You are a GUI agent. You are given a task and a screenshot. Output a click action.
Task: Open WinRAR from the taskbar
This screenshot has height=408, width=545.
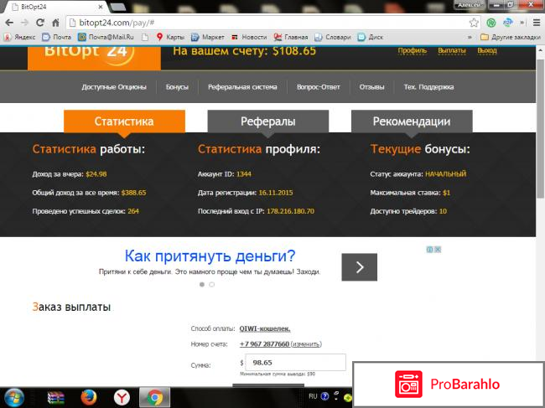click(x=55, y=398)
